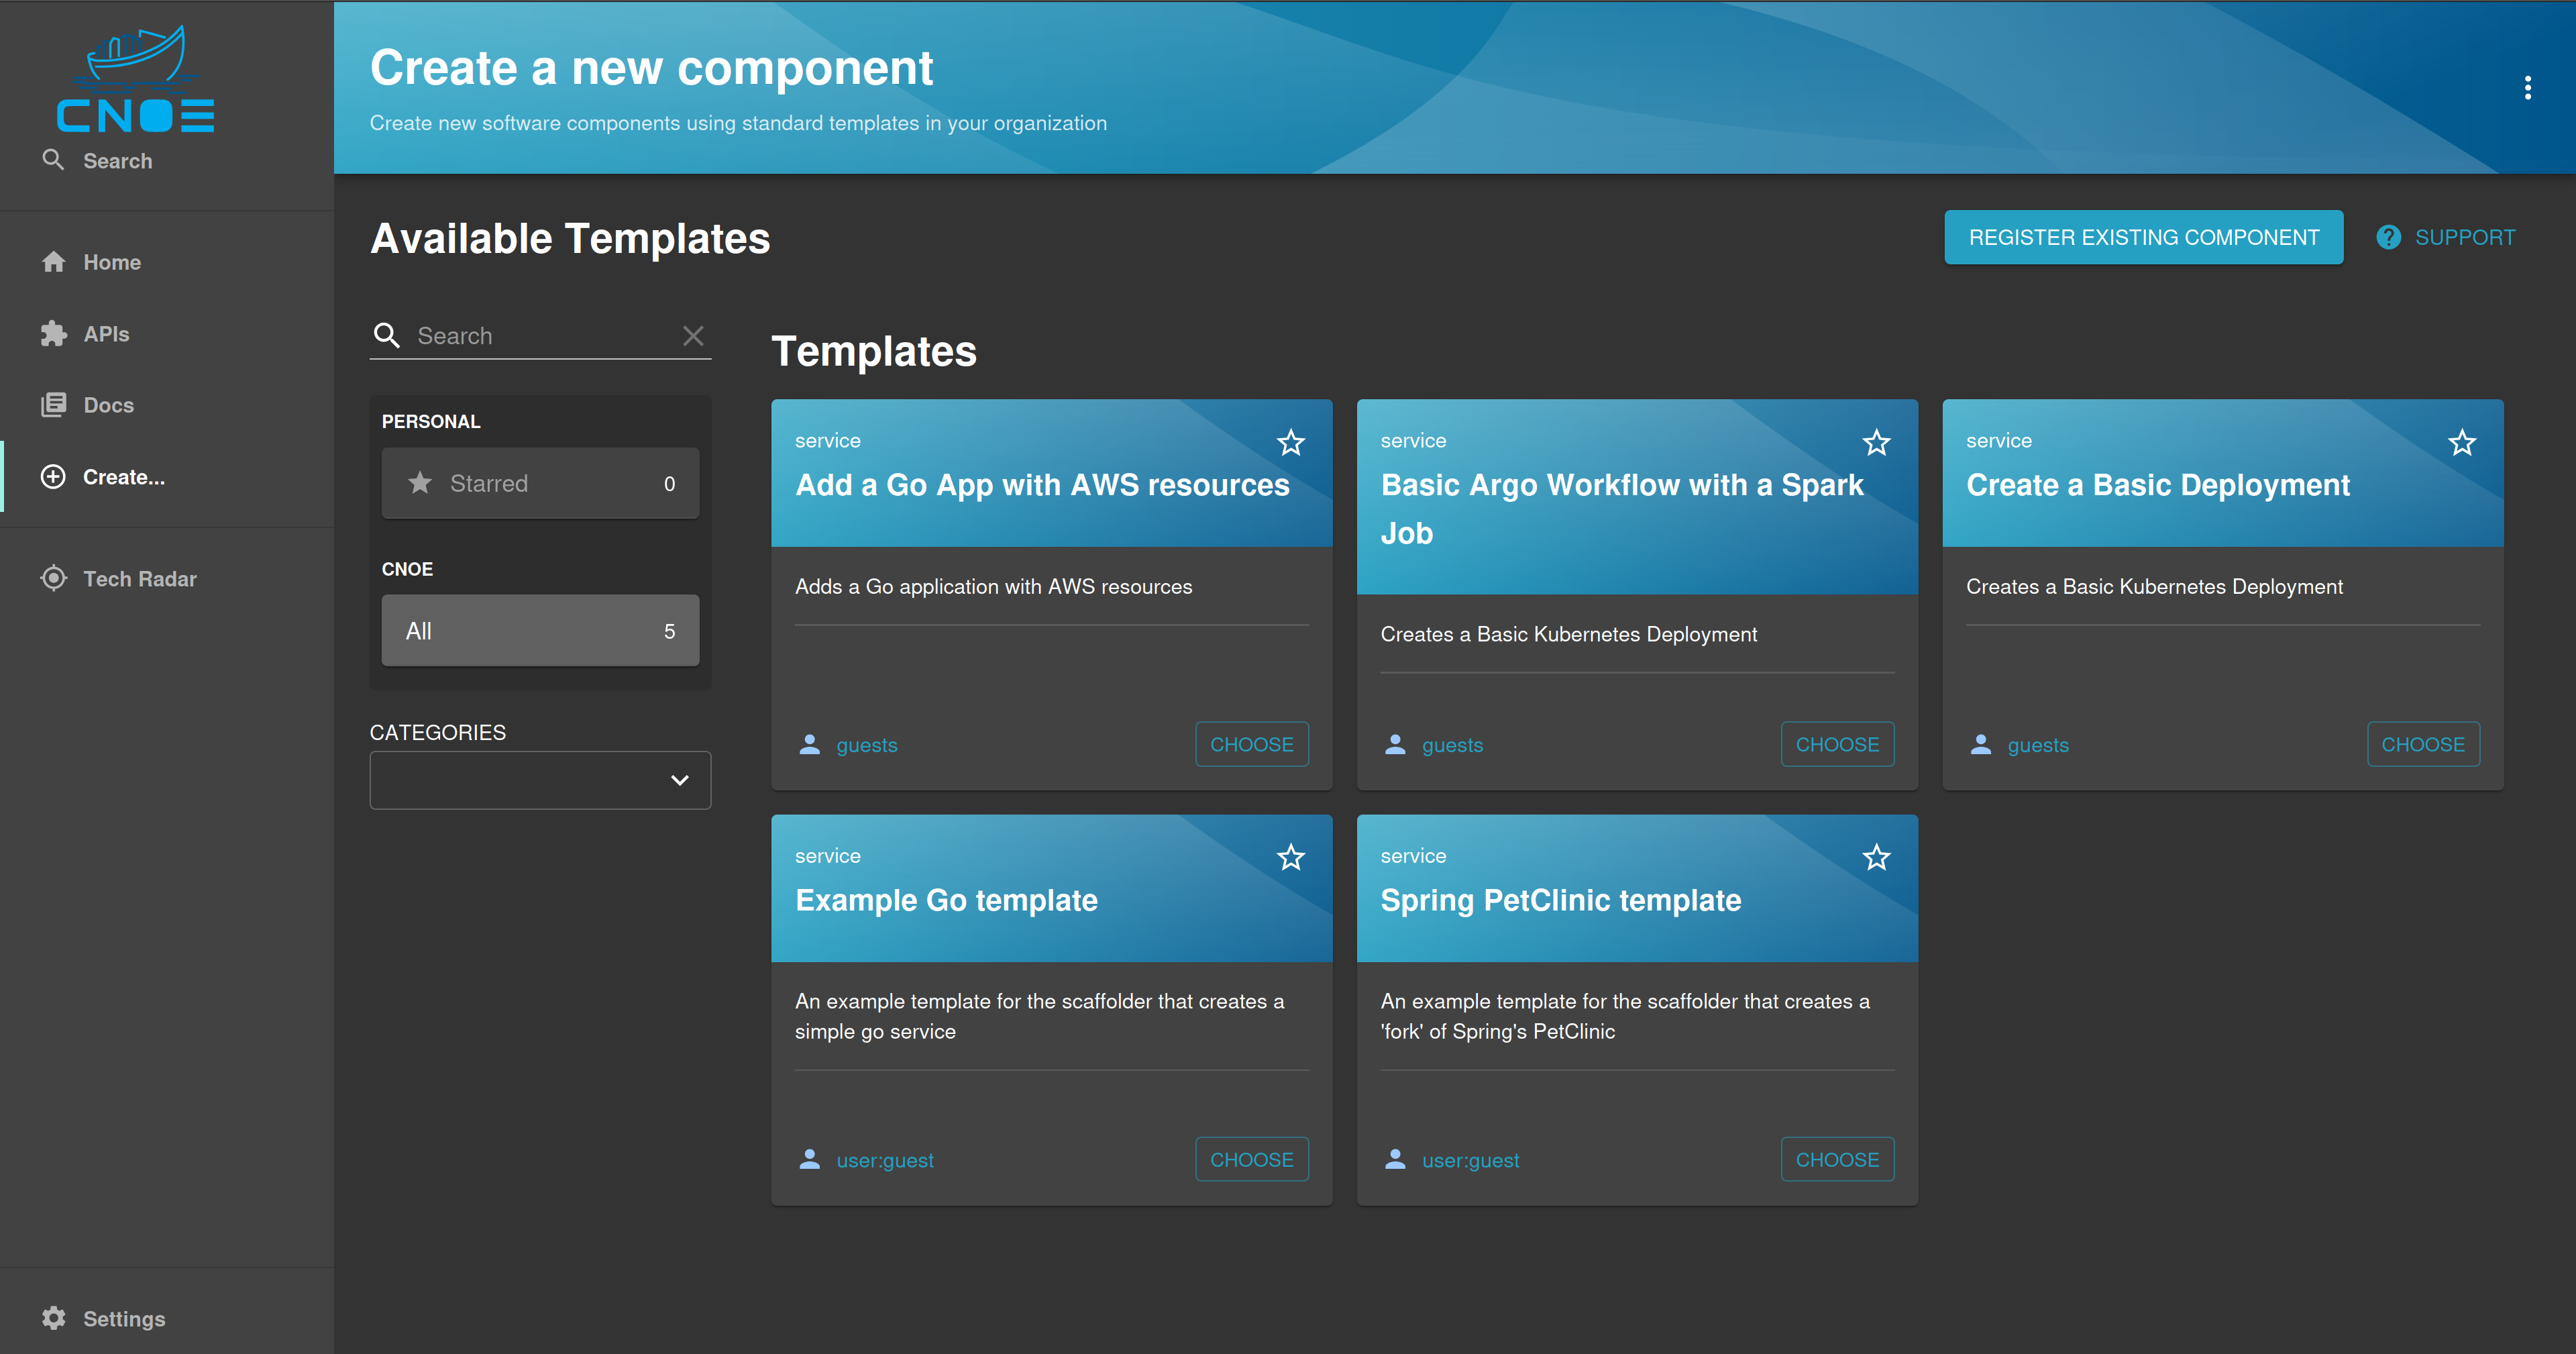
Task: Click 'Add a Go App with AWS resources' title
Action: click(x=1042, y=485)
